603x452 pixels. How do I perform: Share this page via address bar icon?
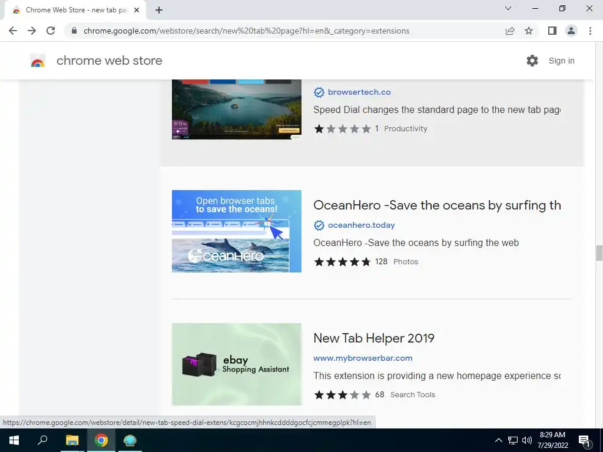pyautogui.click(x=510, y=31)
